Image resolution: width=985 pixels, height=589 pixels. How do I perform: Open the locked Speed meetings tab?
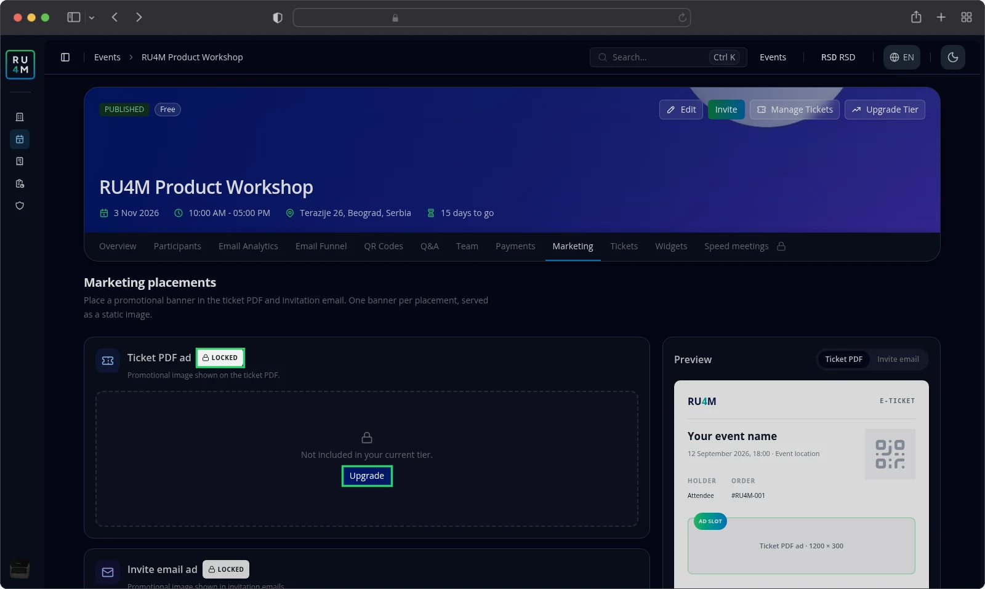tap(744, 246)
